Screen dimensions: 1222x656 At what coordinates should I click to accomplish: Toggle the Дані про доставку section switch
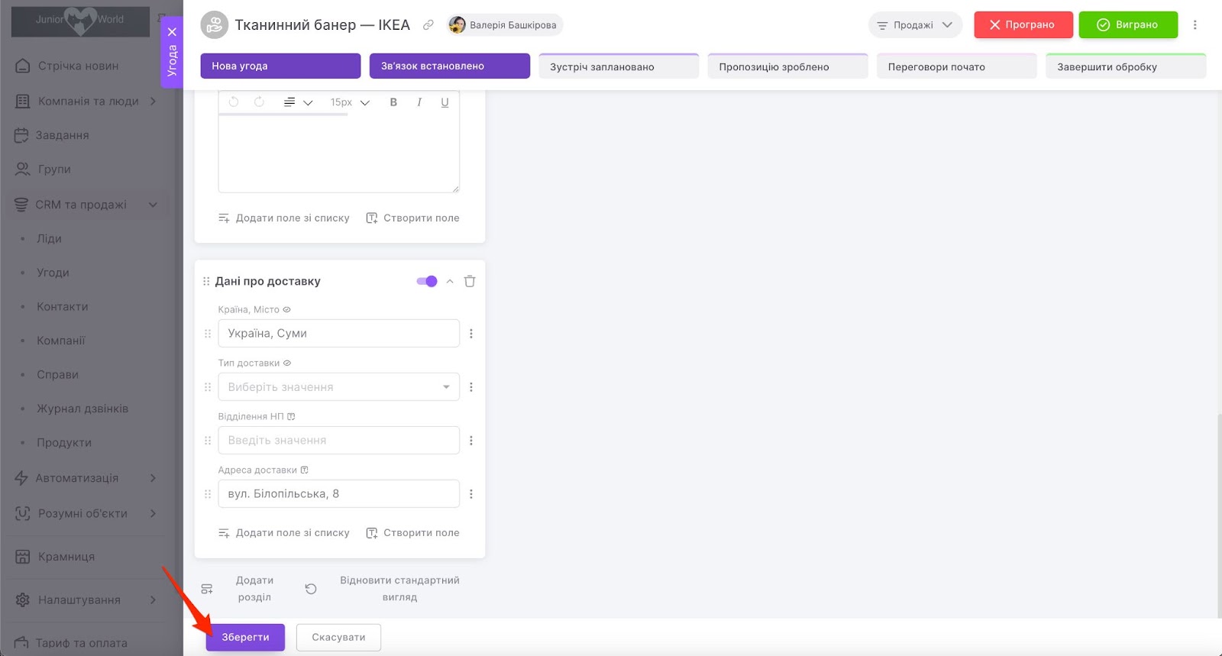coord(427,281)
